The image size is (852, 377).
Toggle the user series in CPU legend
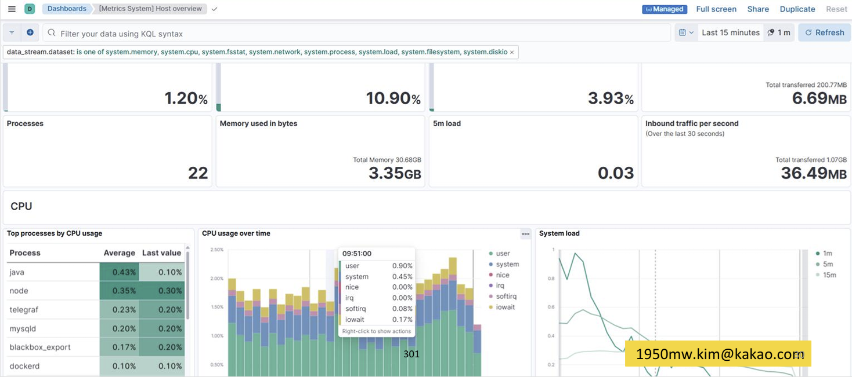(x=503, y=254)
